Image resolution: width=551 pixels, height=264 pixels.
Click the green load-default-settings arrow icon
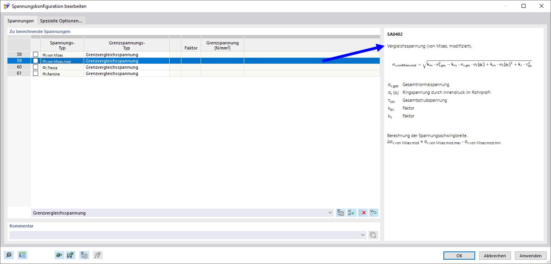[x=59, y=255]
